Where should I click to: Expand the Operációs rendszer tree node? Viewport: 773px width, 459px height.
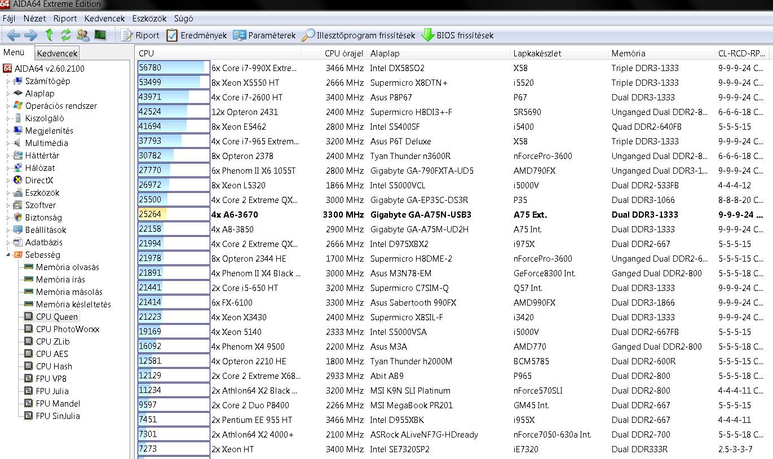click(8, 106)
